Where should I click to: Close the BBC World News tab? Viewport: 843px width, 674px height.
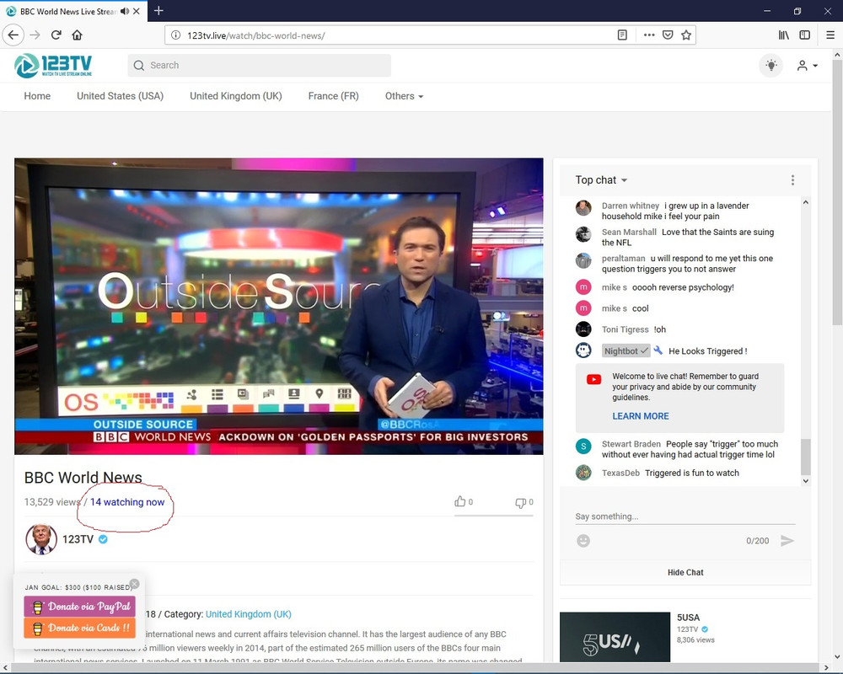click(137, 11)
